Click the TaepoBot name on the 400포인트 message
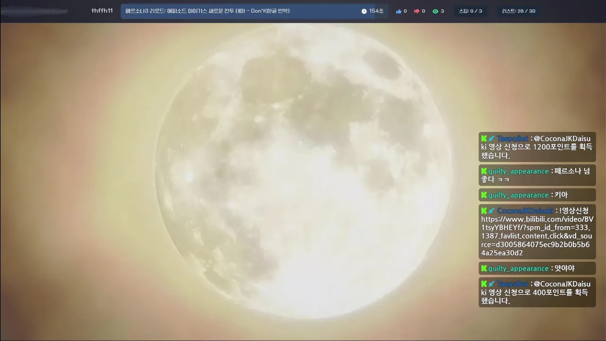This screenshot has height=341, width=606. (x=512, y=284)
